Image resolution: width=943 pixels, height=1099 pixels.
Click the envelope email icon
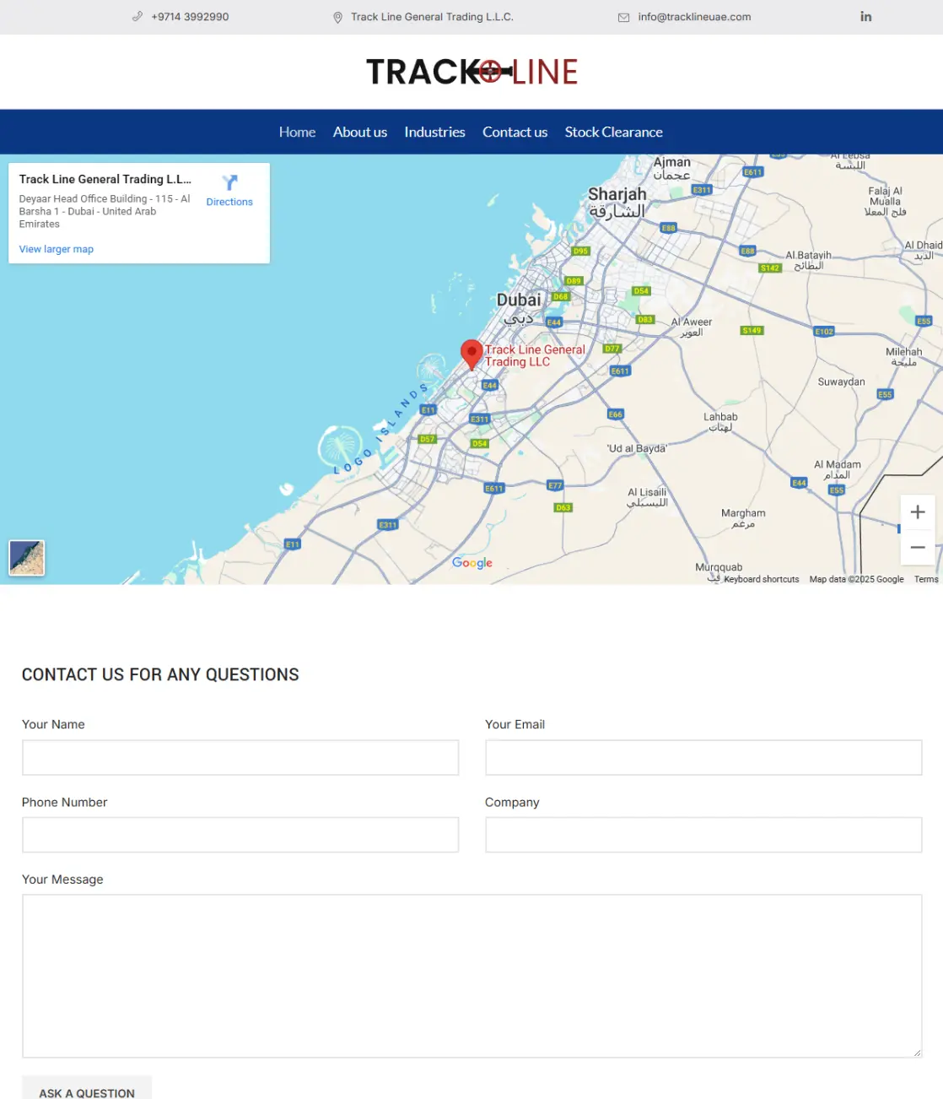(623, 17)
